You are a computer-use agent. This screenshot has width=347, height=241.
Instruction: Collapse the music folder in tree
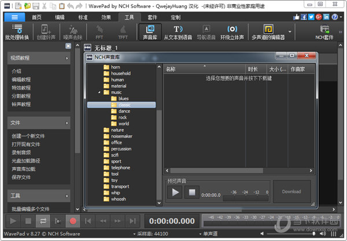point(99,92)
